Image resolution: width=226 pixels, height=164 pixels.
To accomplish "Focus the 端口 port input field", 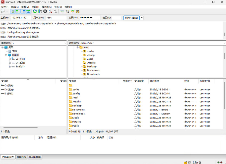I will tap(117, 18).
